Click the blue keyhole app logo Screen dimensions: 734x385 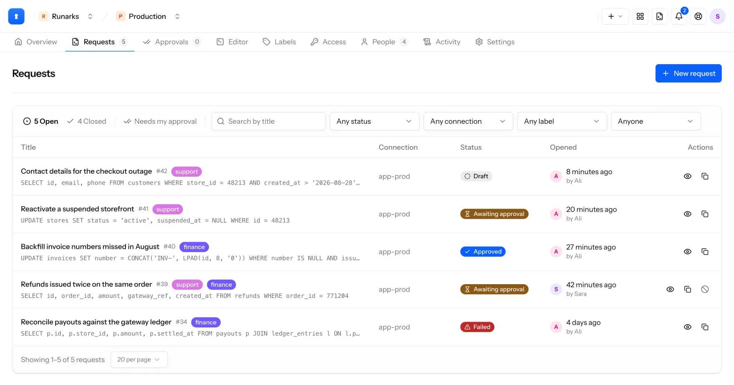(16, 16)
